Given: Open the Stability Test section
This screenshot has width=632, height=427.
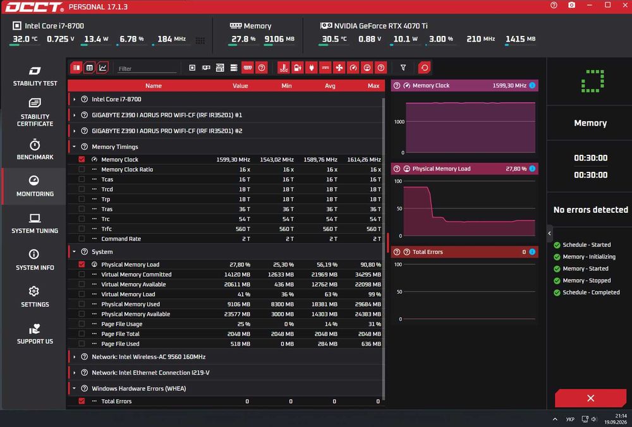Looking at the screenshot, I should coord(35,76).
